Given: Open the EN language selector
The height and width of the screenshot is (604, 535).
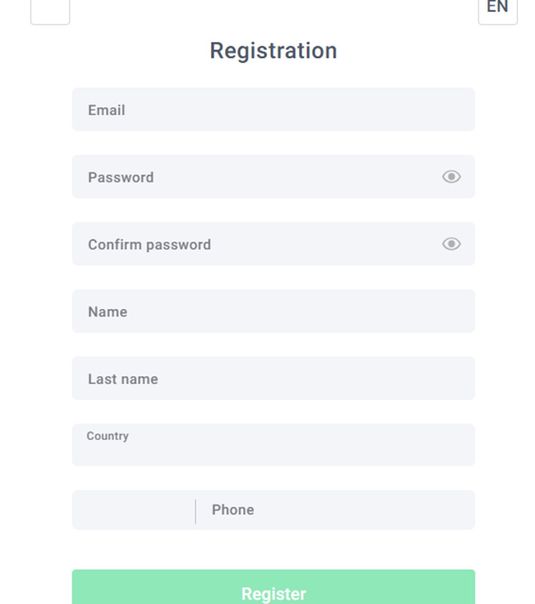Looking at the screenshot, I should (497, 9).
